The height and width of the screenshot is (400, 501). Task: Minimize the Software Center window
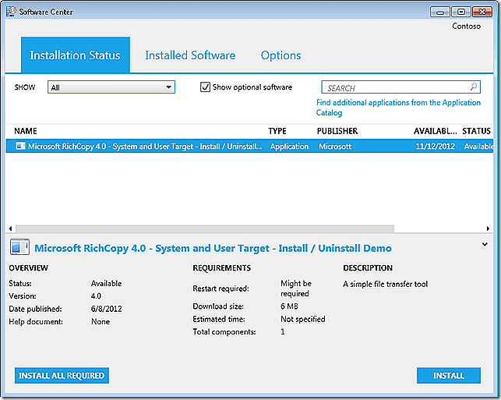coord(440,12)
